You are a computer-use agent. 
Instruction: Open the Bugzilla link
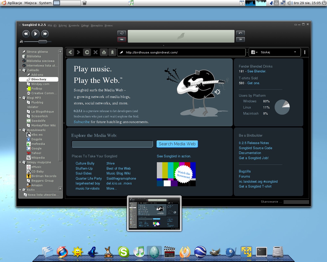pyautogui.click(x=245, y=171)
